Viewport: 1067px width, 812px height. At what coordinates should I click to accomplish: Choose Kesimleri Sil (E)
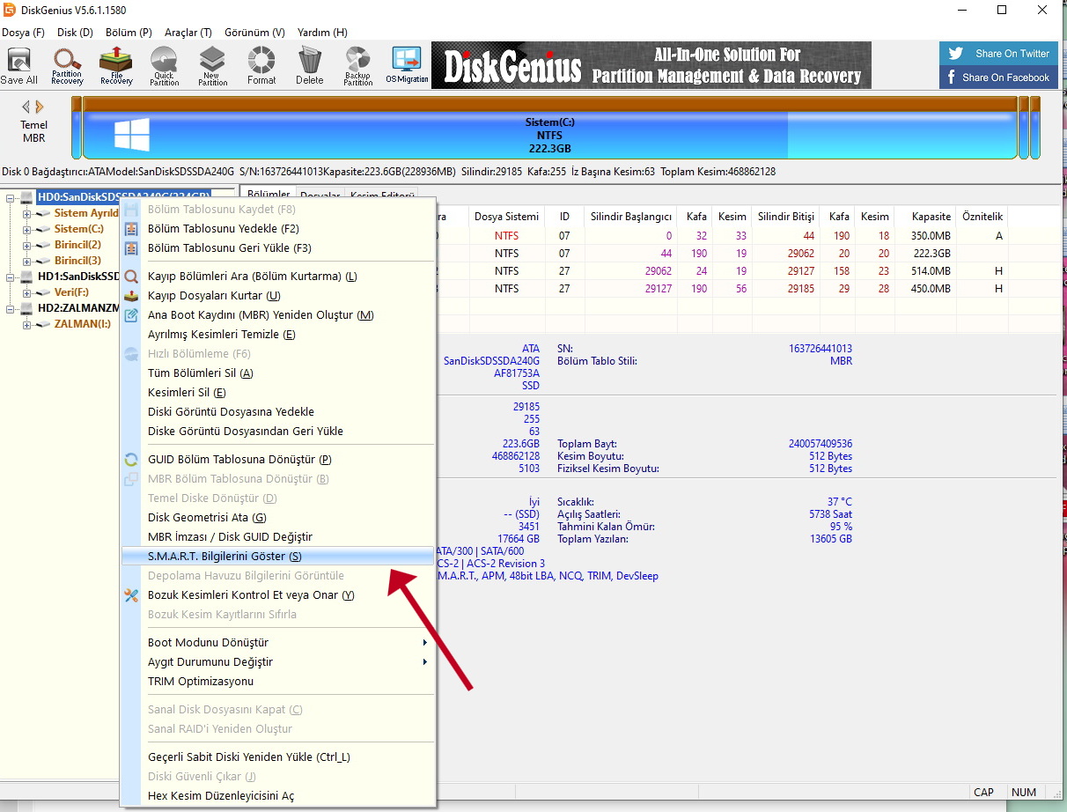[278, 393]
